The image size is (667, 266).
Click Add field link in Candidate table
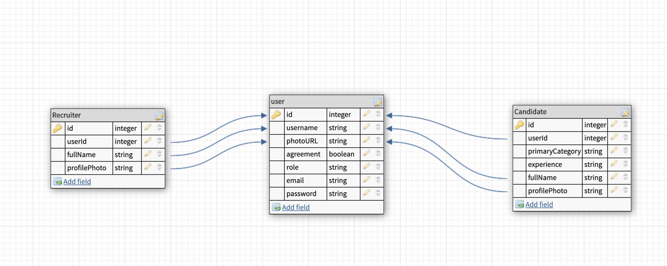[539, 204]
